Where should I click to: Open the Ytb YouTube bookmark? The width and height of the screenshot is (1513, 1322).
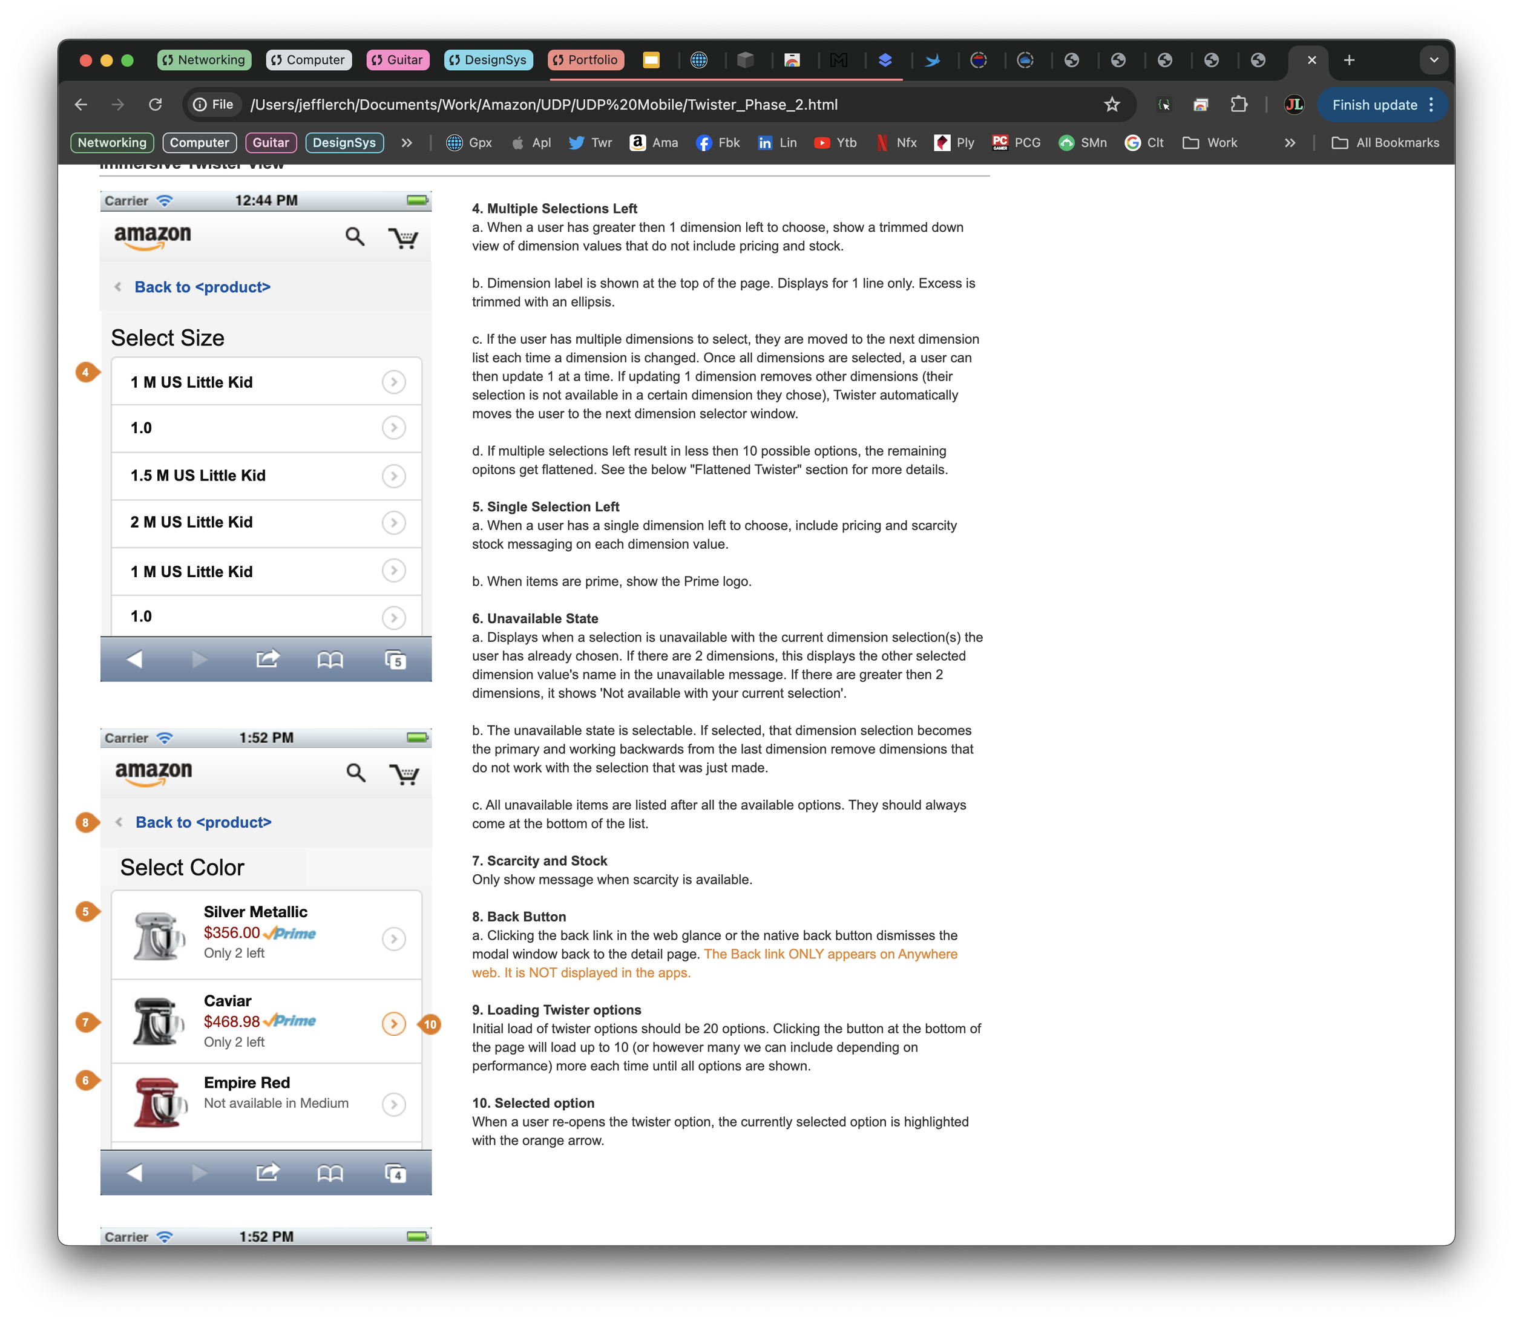click(x=835, y=142)
